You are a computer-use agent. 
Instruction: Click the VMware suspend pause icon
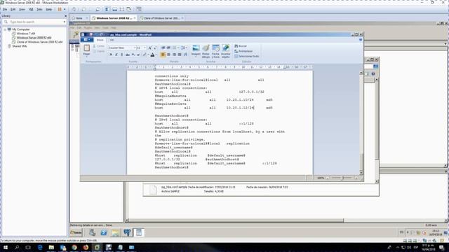[60, 9]
